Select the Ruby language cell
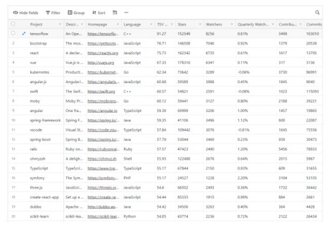The height and width of the screenshot is (229, 329). click(x=128, y=149)
